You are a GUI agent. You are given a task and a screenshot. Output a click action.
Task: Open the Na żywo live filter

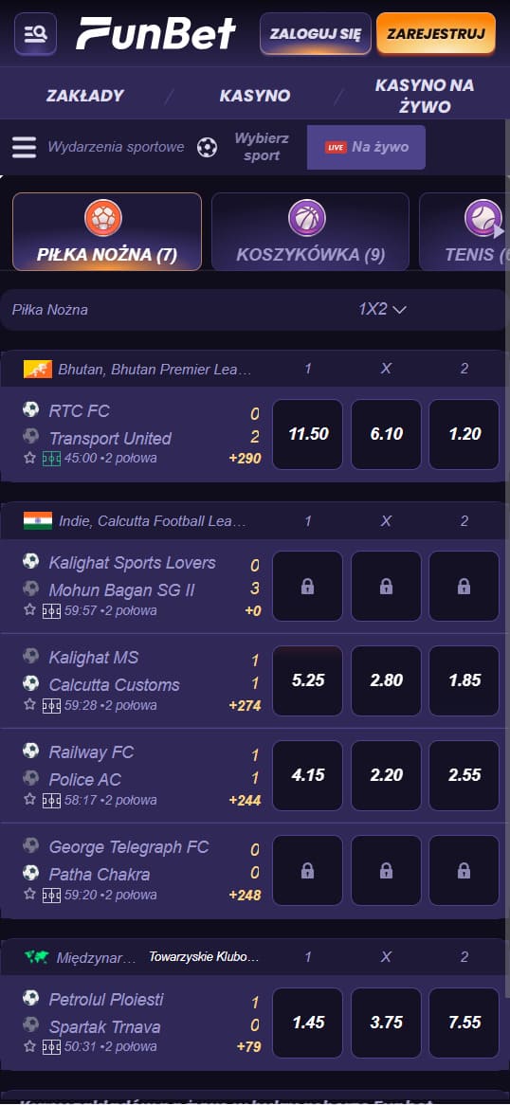(x=366, y=147)
